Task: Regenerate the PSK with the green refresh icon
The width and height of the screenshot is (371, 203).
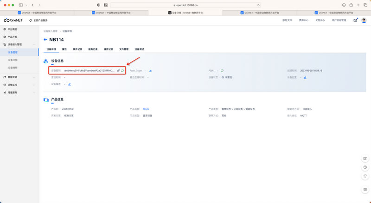Action: click(222, 71)
